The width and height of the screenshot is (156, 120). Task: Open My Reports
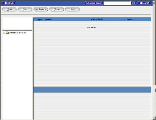coord(41,9)
